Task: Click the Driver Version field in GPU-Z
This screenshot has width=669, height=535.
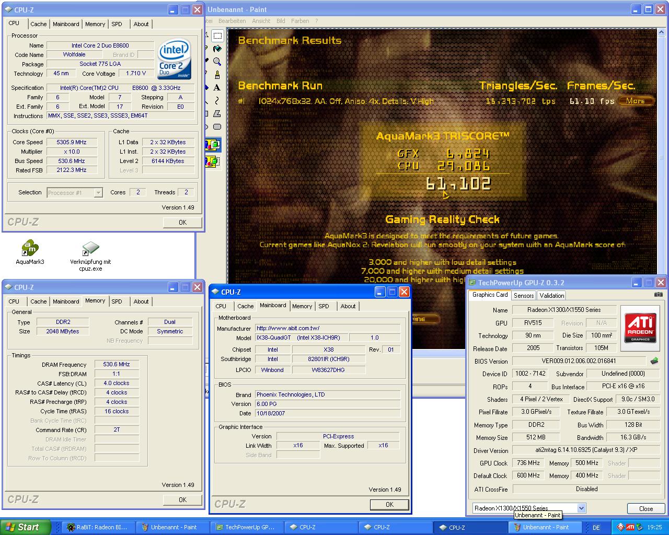Action: (x=586, y=450)
